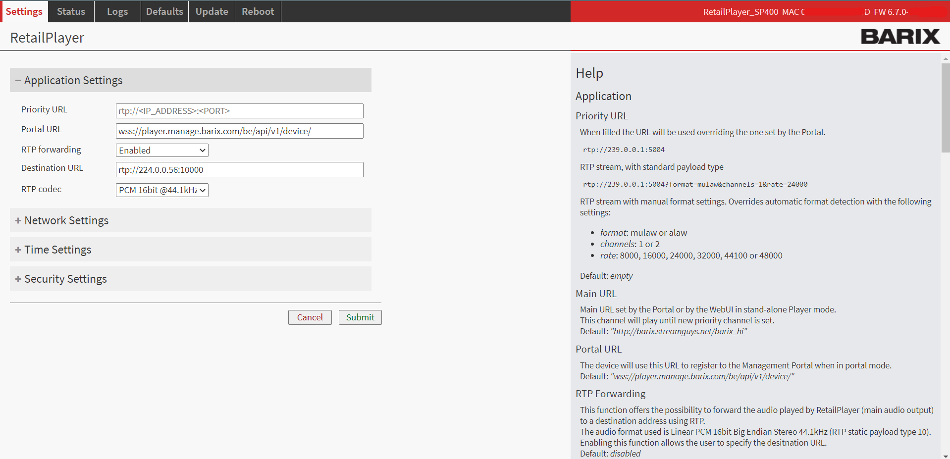The width and height of the screenshot is (950, 459).
Task: Click the Priority URL input field
Action: (x=239, y=111)
